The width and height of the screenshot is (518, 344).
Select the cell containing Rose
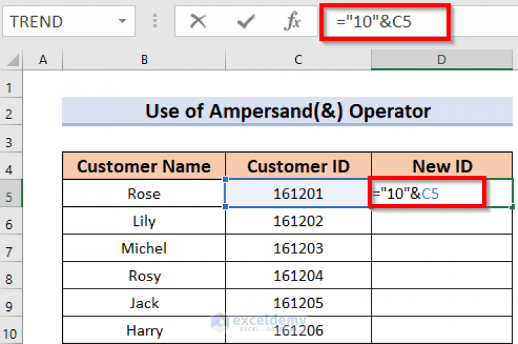point(144,194)
